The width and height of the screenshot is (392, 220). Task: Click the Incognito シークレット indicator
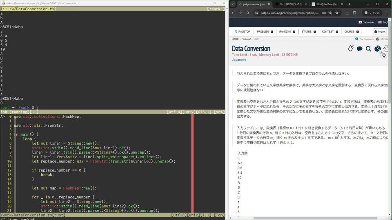point(372,13)
